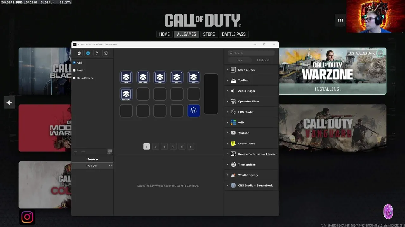
Task: Expand the Operation Flow category chevron
Action: [x=227, y=101]
